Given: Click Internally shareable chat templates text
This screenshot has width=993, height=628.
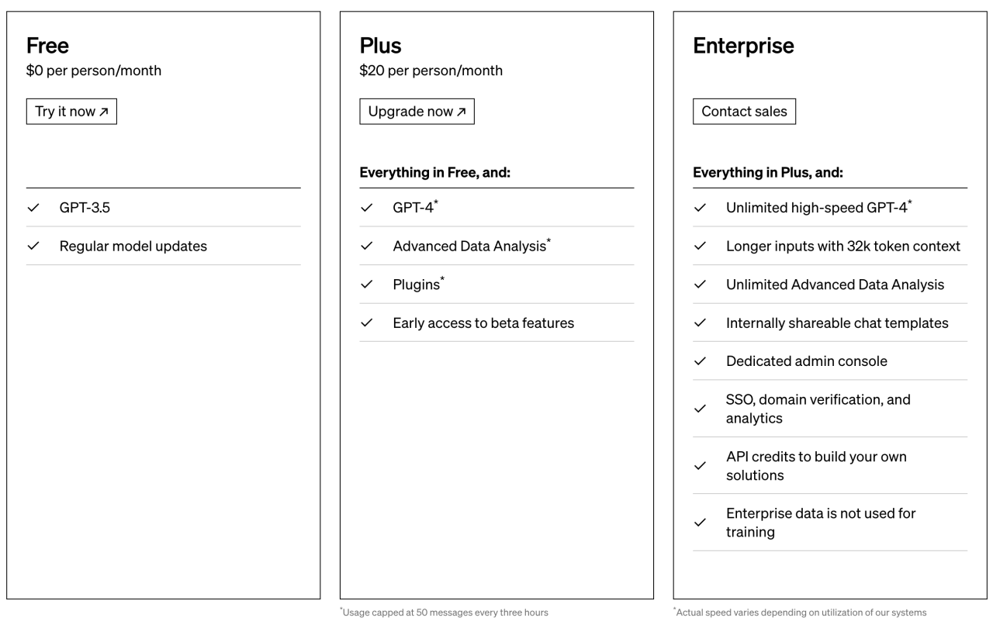Looking at the screenshot, I should (837, 323).
